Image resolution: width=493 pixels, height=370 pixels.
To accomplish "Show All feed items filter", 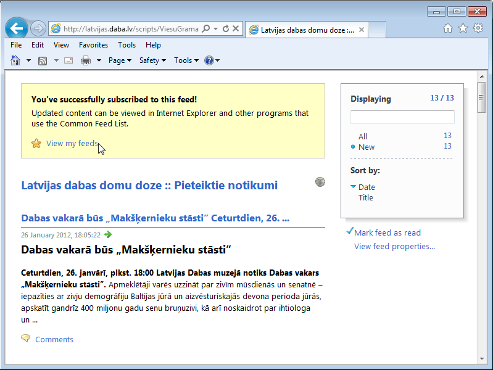I will 363,136.
